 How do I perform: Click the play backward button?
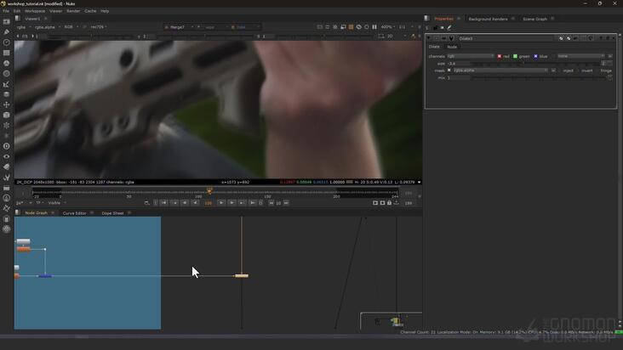tap(195, 203)
